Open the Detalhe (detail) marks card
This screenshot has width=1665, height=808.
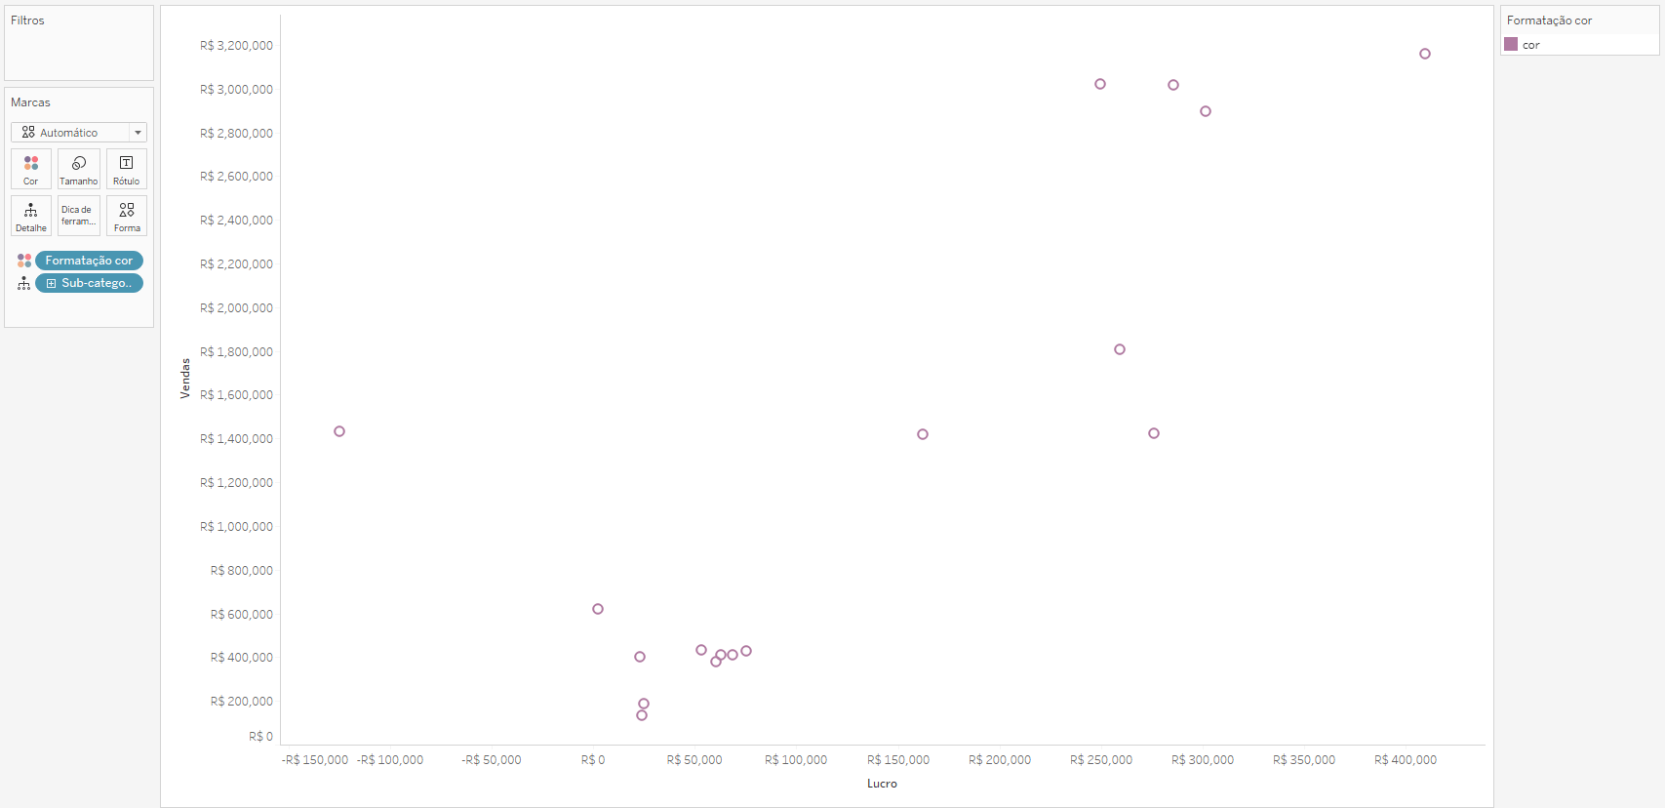(x=31, y=216)
